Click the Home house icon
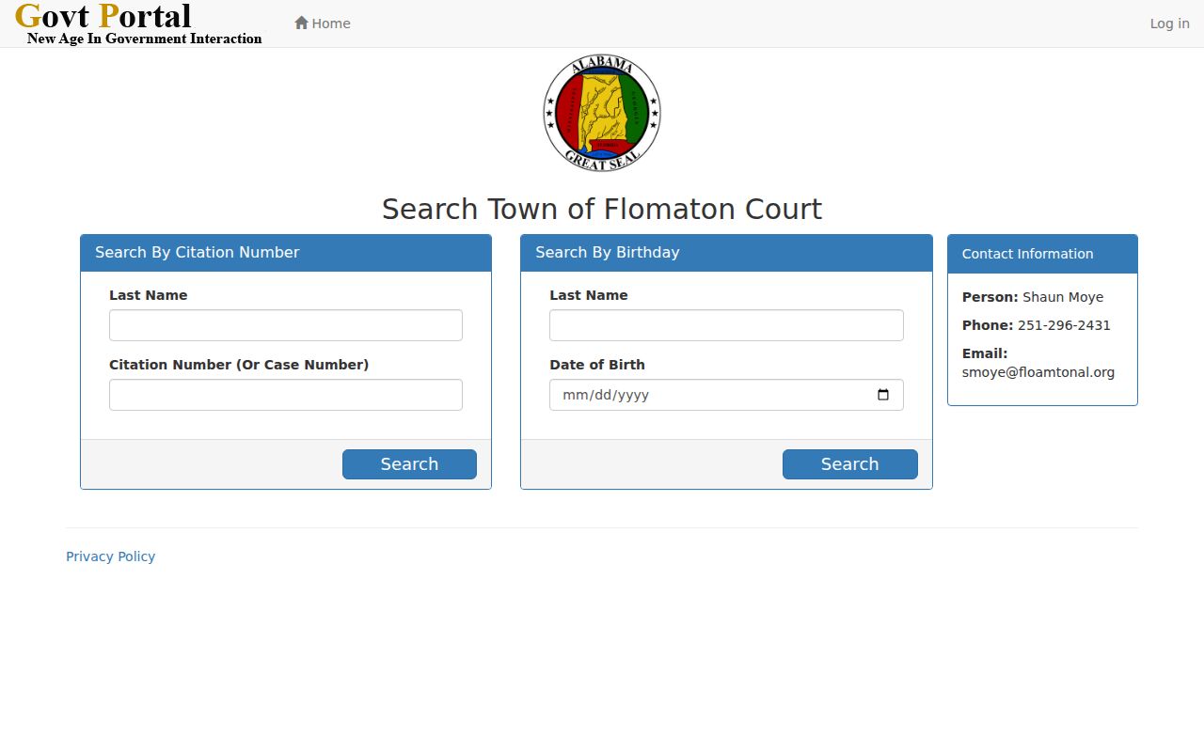Screen dimensions: 1204x752 tap(301, 23)
